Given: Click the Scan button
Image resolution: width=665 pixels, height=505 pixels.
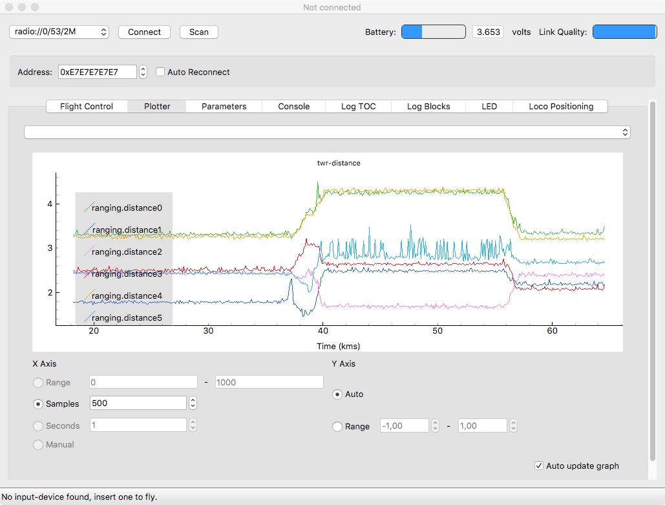Looking at the screenshot, I should coord(199,32).
